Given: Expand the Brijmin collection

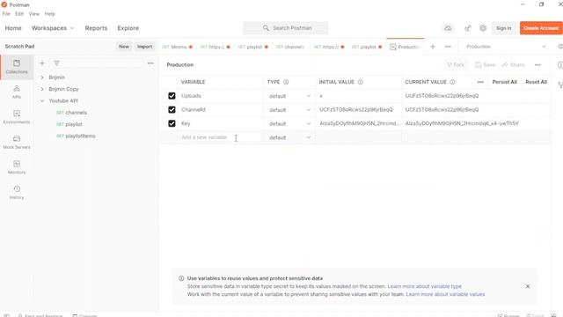Looking at the screenshot, I should coord(42,77).
